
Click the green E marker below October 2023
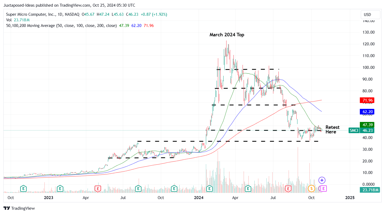[174, 189]
